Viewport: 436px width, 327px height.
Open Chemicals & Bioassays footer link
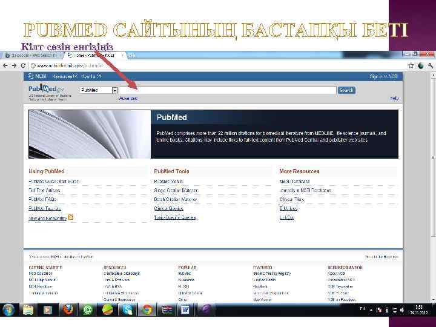122,273
